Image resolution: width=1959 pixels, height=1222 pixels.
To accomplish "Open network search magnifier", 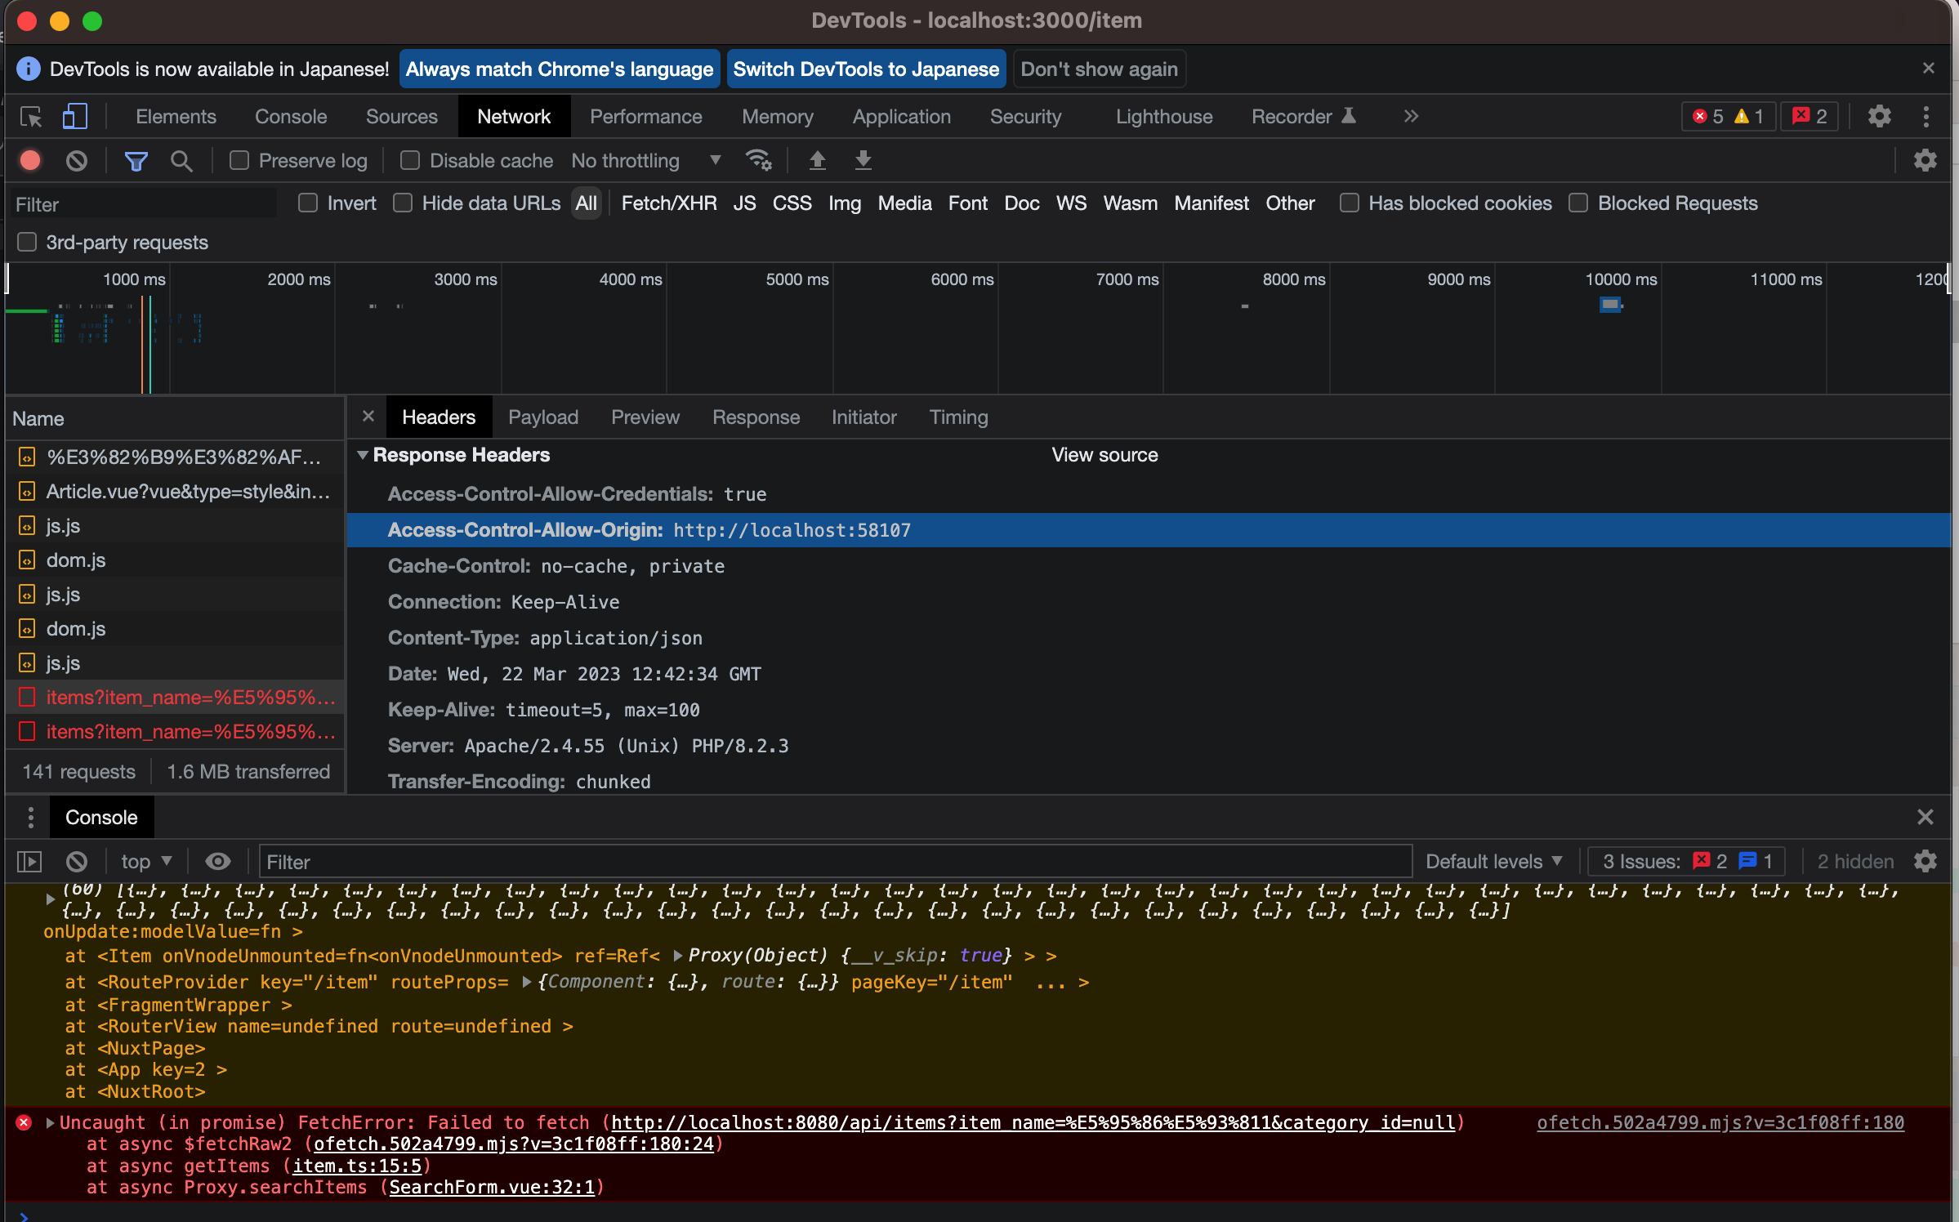I will (181, 161).
